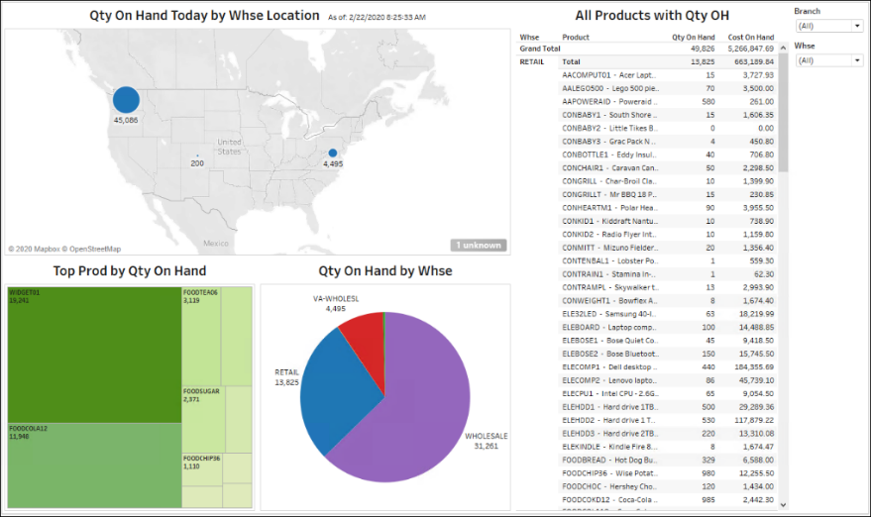The image size is (871, 517).
Task: Select the FOODCOLA12 treemap tile
Action: click(x=94, y=465)
